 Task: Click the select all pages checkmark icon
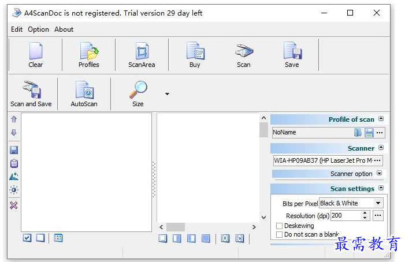point(27,238)
